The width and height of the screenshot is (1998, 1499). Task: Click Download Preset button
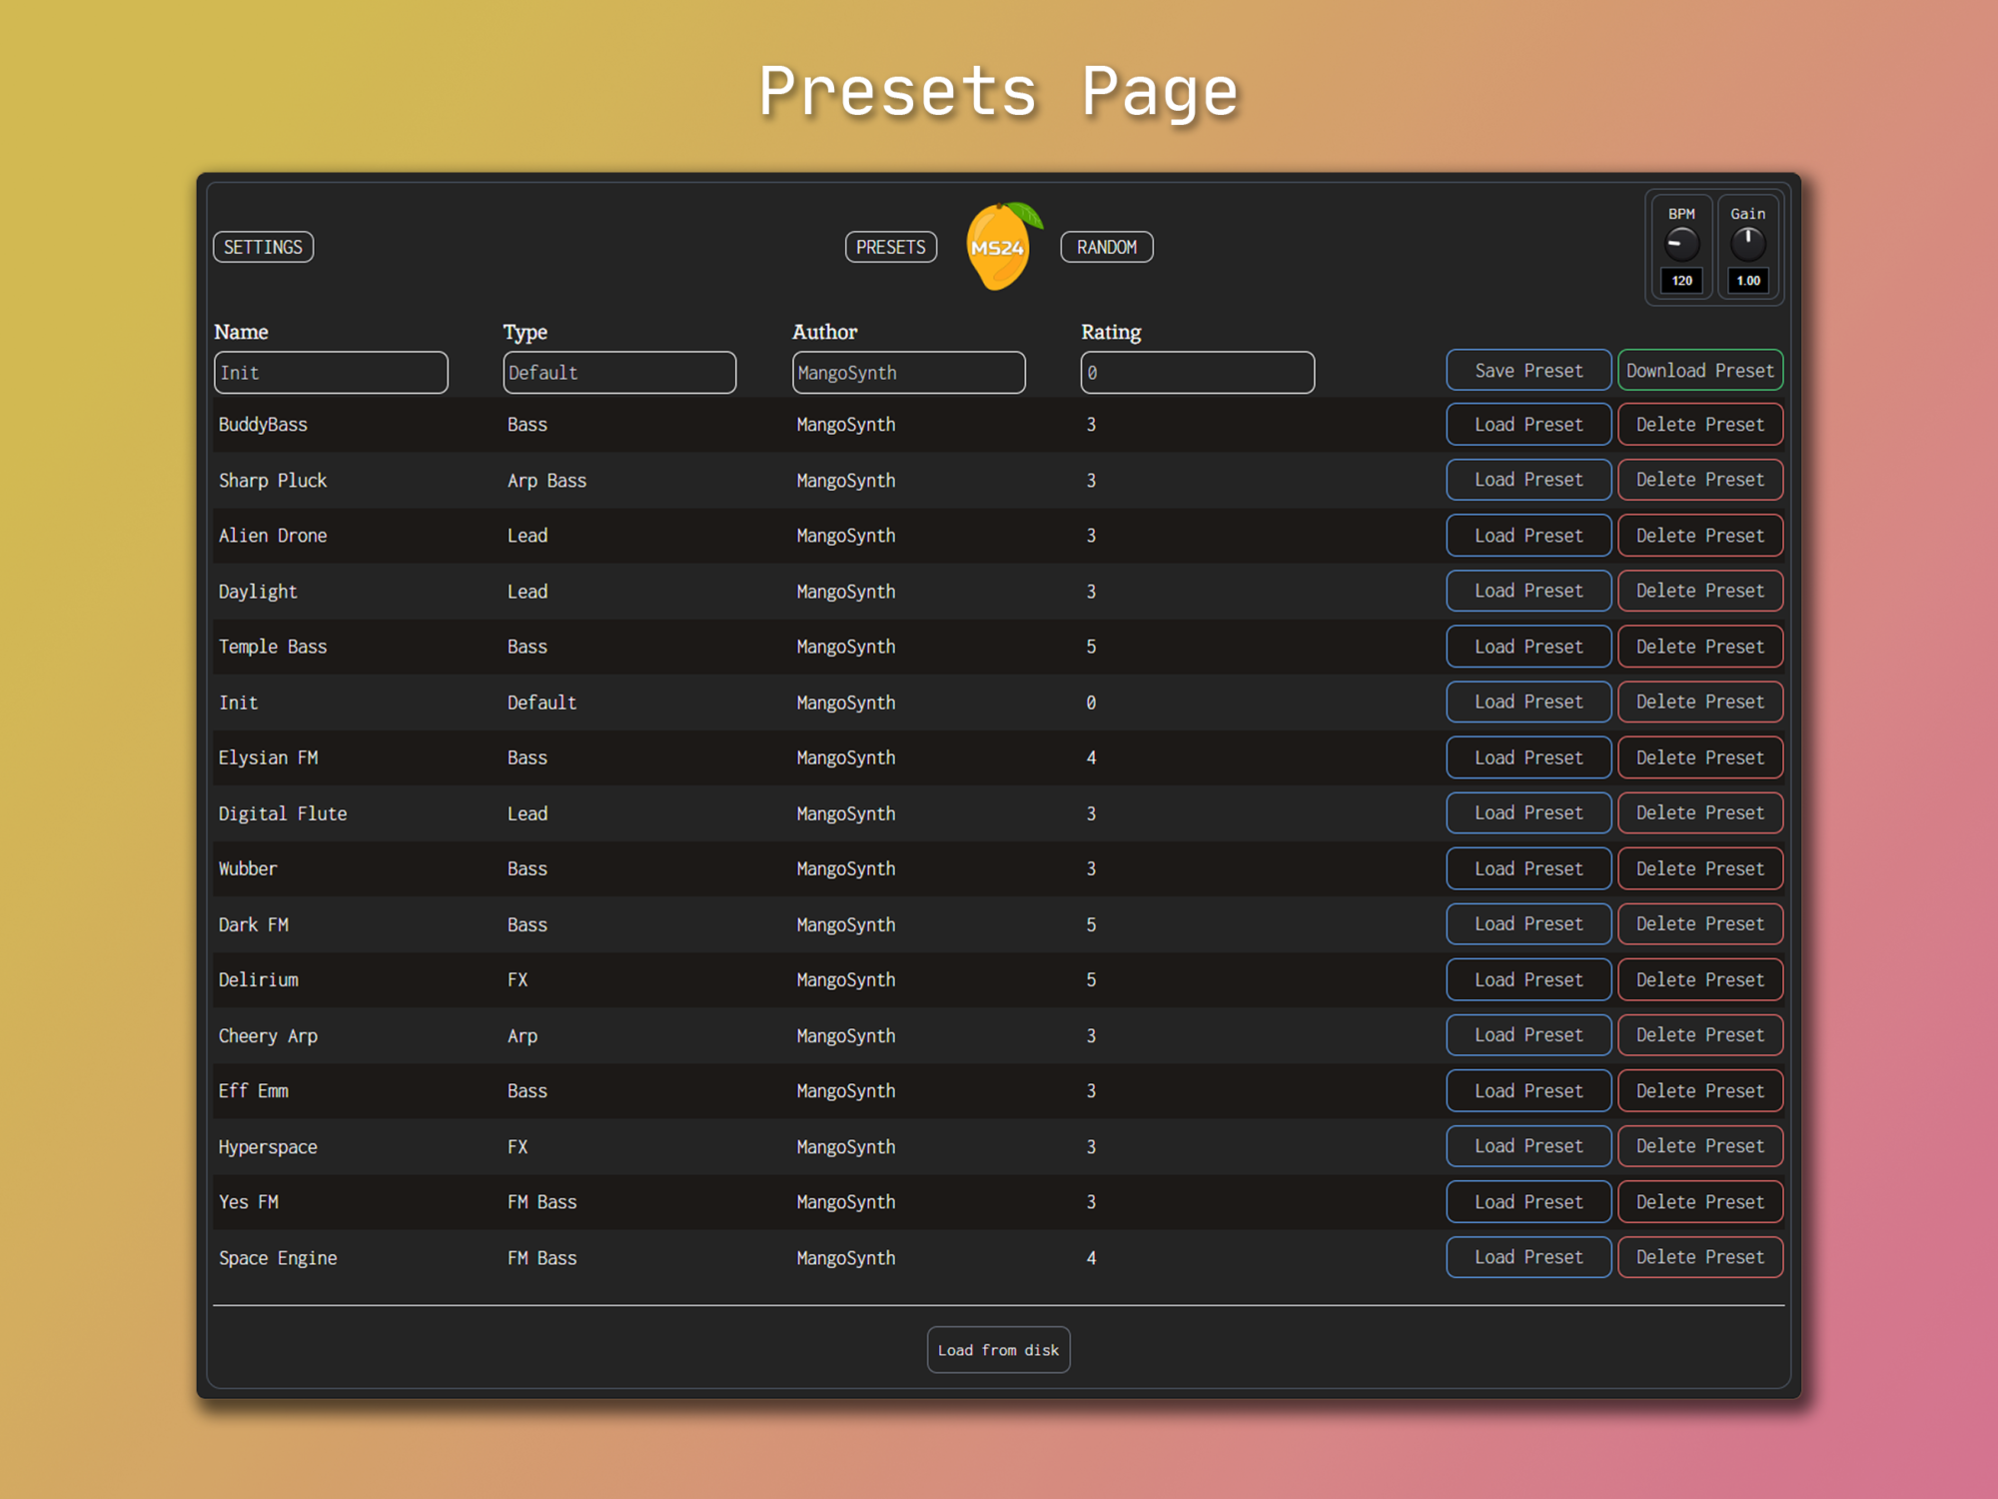1699,371
